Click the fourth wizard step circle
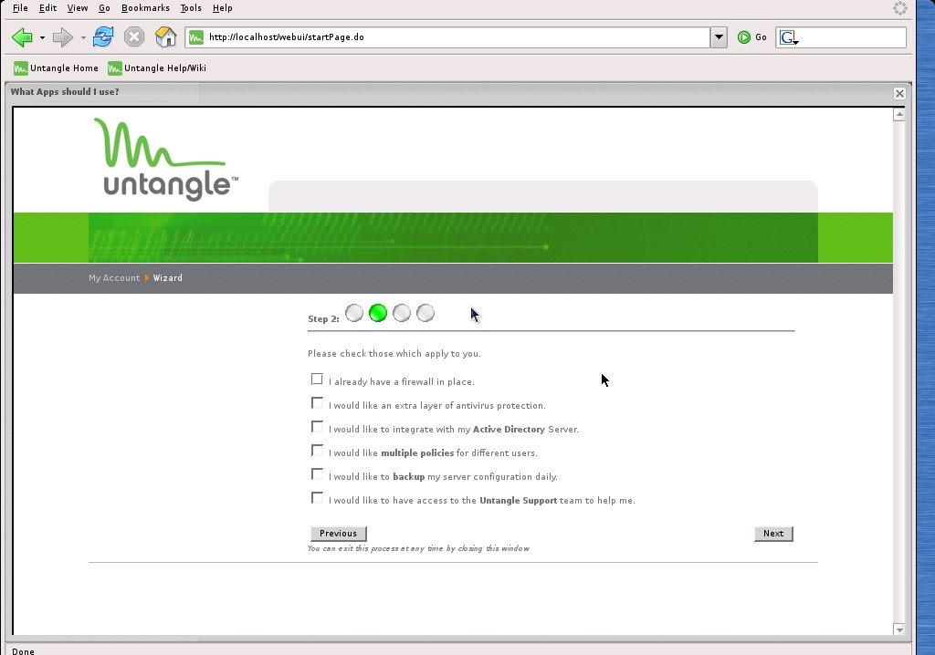The height and width of the screenshot is (655, 935). (x=425, y=313)
